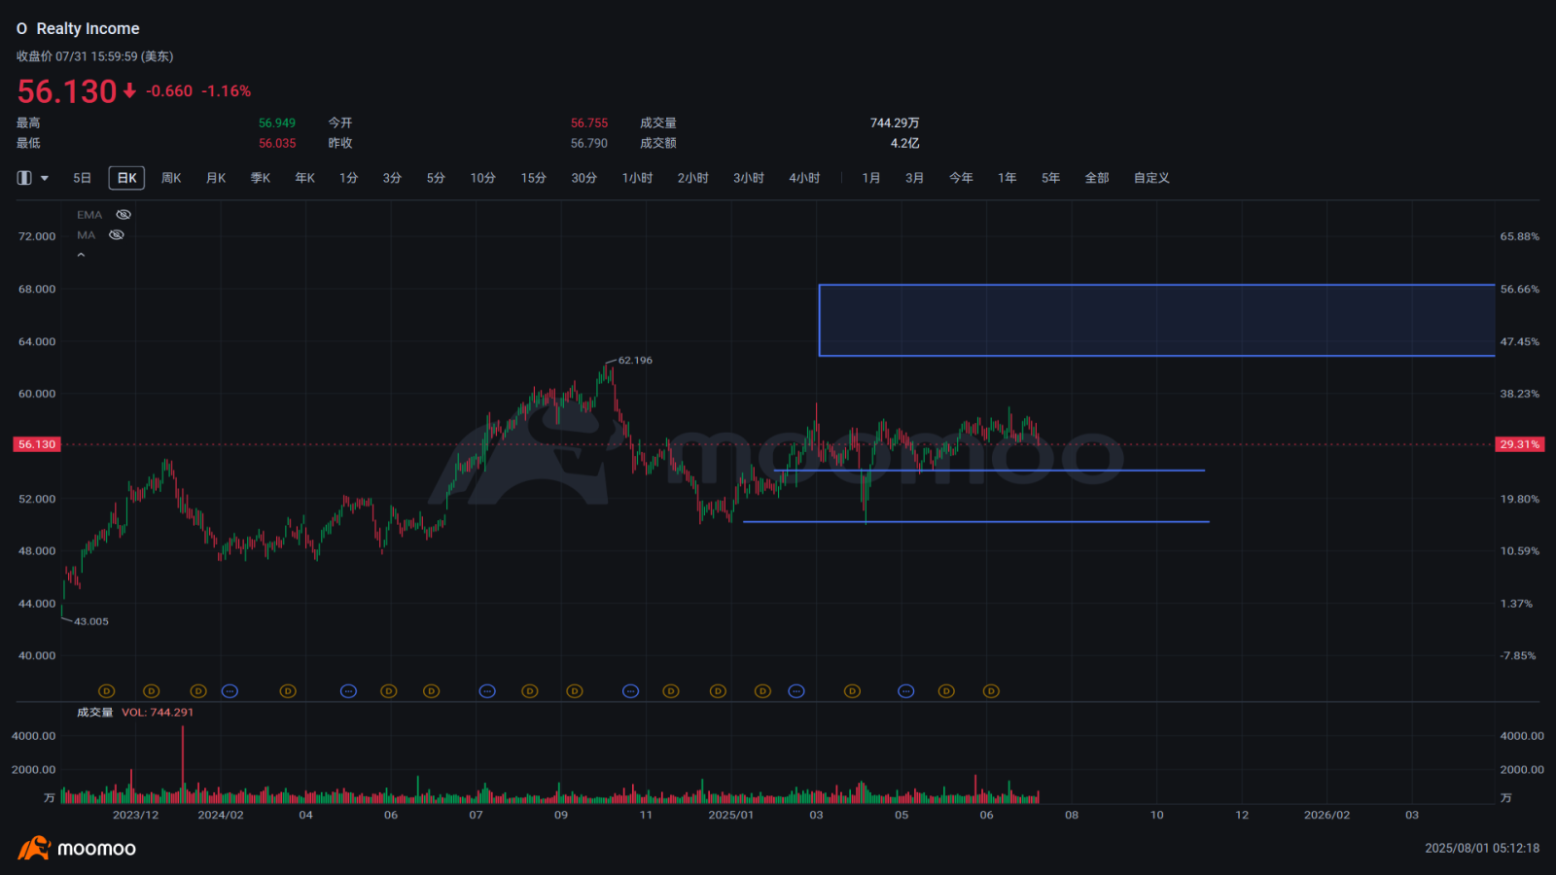Click the chart layout panel icon
This screenshot has height=875, width=1556.
point(24,178)
